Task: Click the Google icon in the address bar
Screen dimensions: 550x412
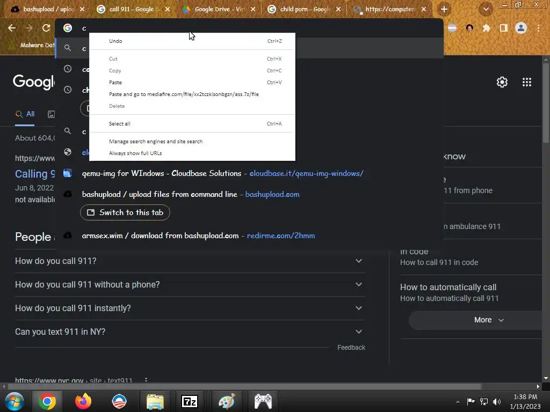Action: pyautogui.click(x=68, y=28)
